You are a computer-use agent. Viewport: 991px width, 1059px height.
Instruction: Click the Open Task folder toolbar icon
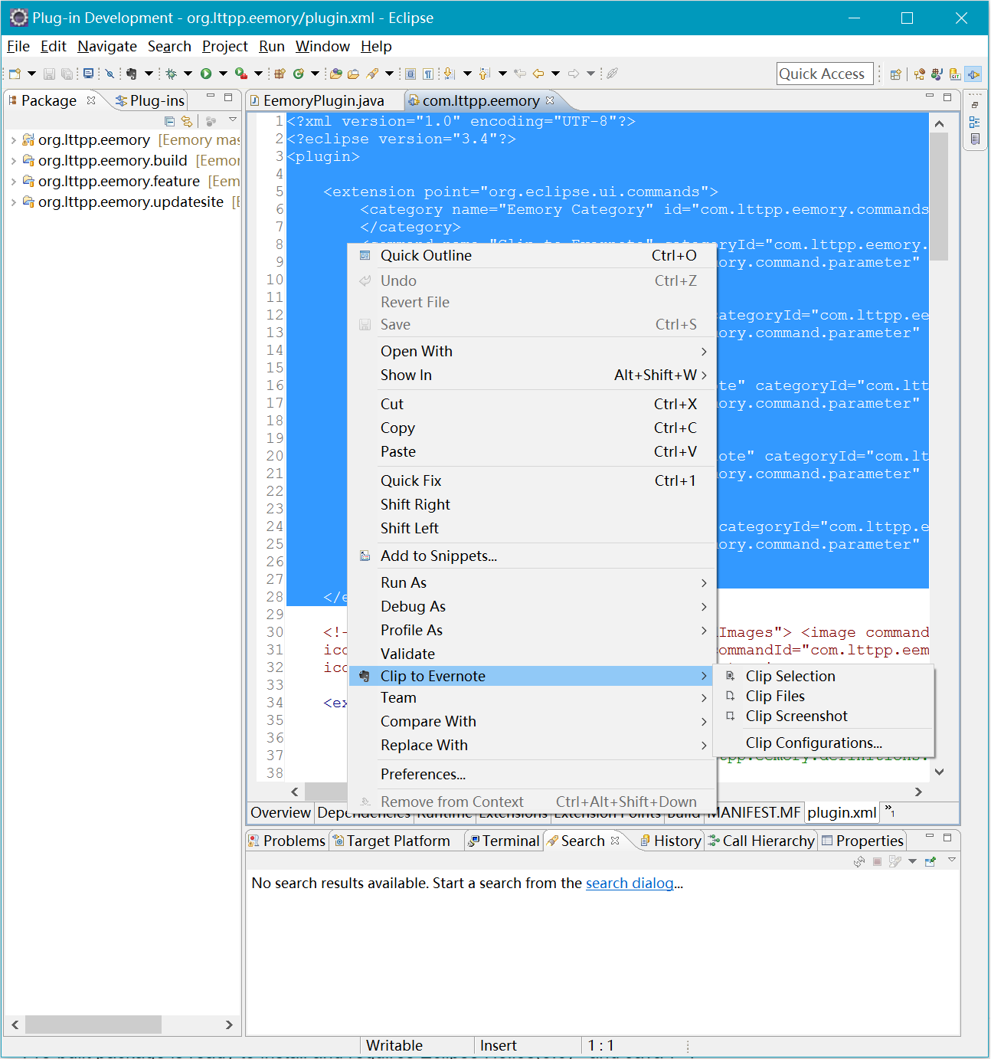tap(353, 74)
